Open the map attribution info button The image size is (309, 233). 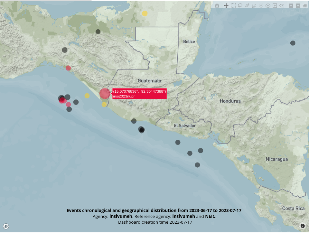tap(303, 226)
